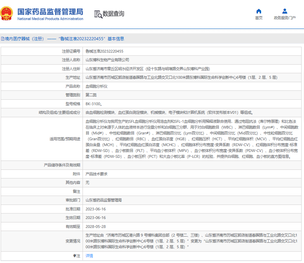This screenshot has height=263, width=304.
Task: Open 政务服务门户 user portal icon
Action: (285, 11)
